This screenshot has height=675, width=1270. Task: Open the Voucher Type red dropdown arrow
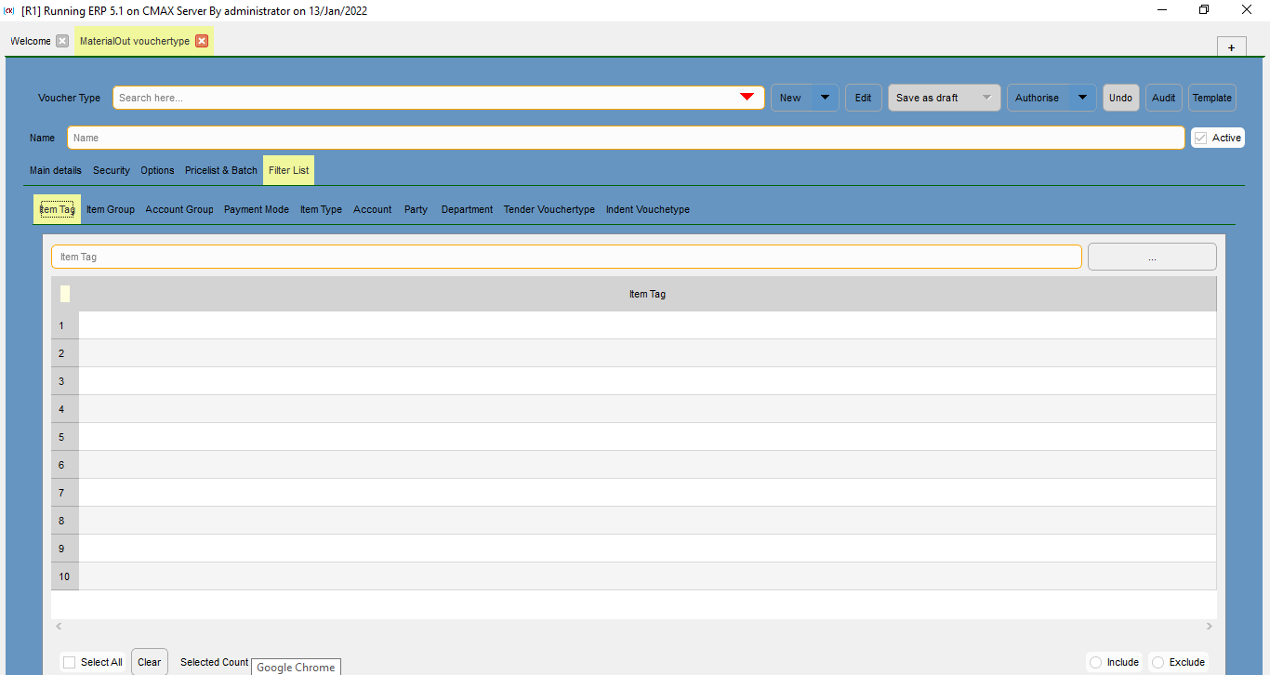pos(747,98)
